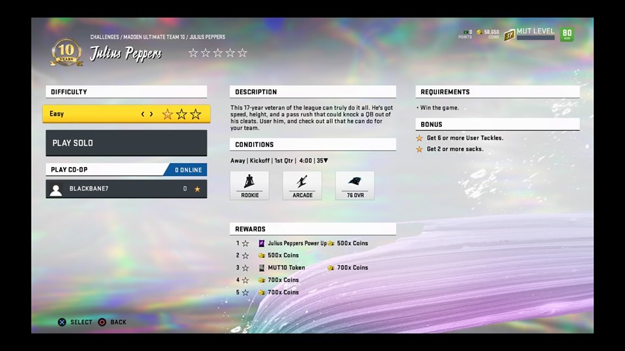
Task: Select the Easy difficulty row
Action: click(x=126, y=114)
